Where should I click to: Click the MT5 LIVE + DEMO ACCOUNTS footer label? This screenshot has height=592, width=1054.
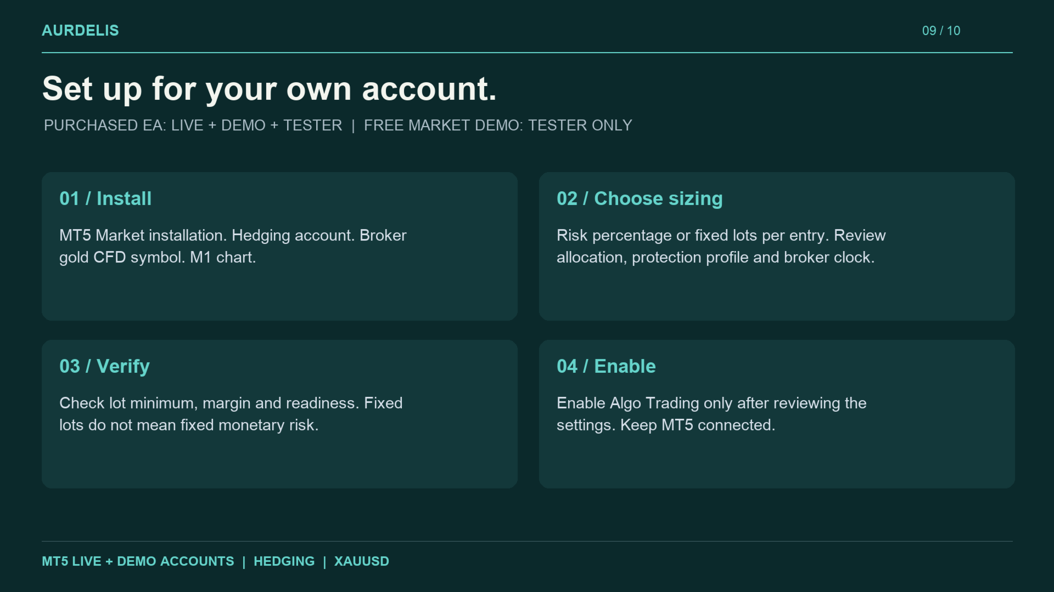pos(138,561)
